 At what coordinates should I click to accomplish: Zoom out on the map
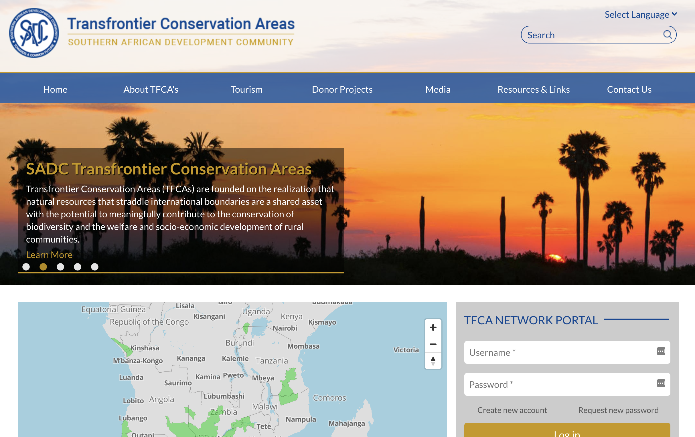click(433, 344)
